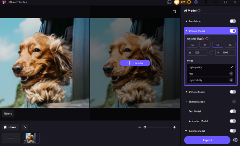Click the Export button

207,140
